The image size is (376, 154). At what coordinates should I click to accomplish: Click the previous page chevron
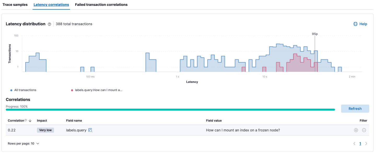354,143
